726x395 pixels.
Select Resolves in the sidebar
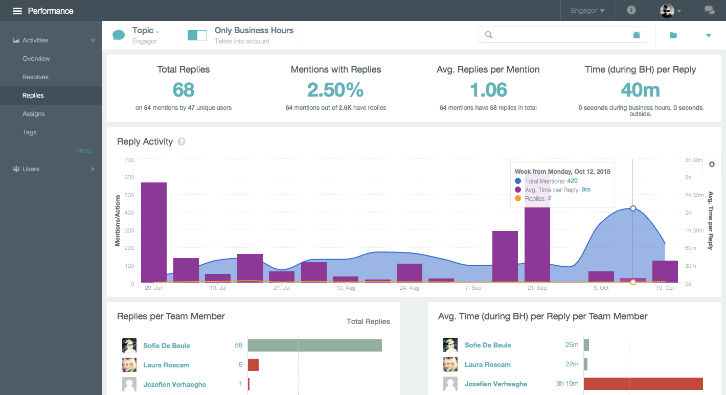tap(36, 77)
